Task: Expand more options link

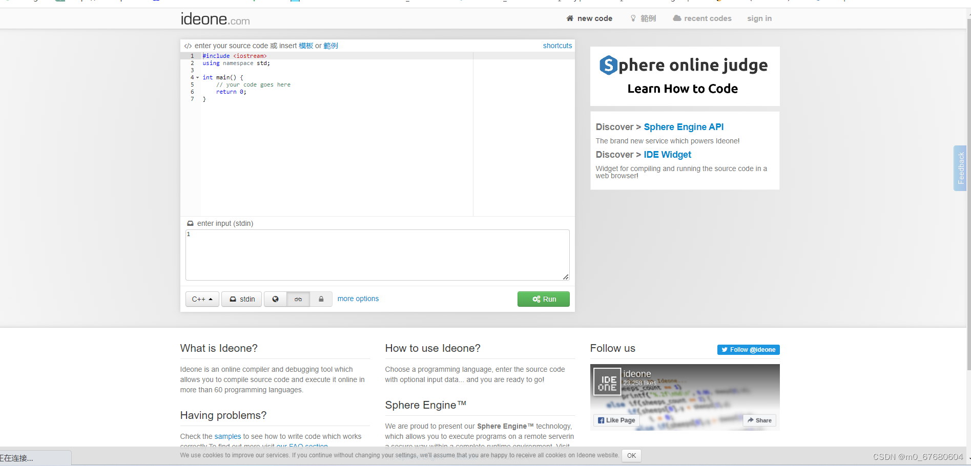Action: [x=358, y=299]
